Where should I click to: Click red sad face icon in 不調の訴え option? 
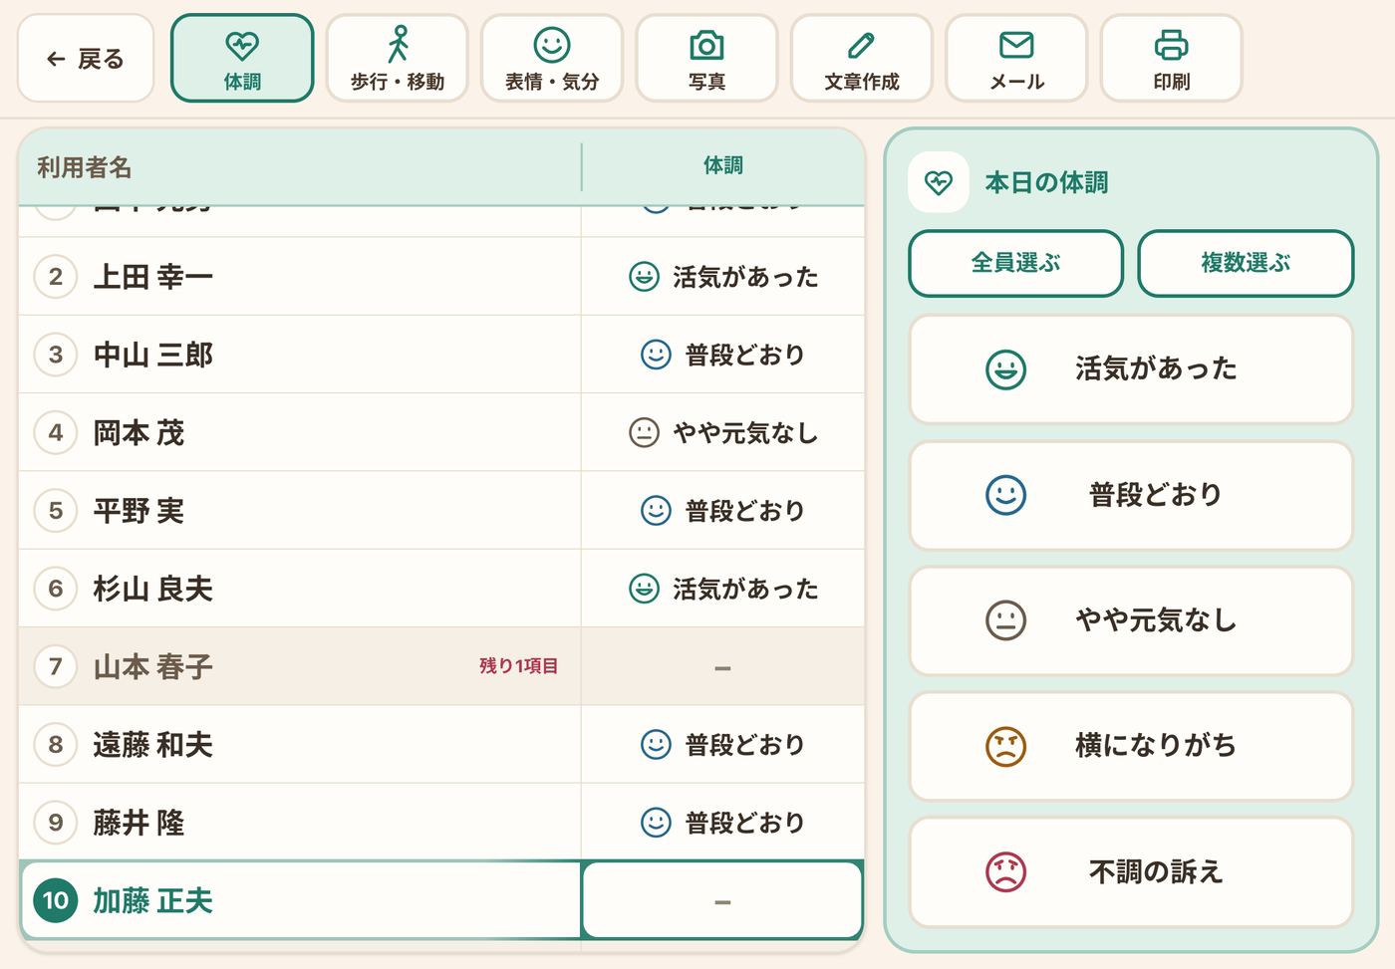click(1006, 871)
